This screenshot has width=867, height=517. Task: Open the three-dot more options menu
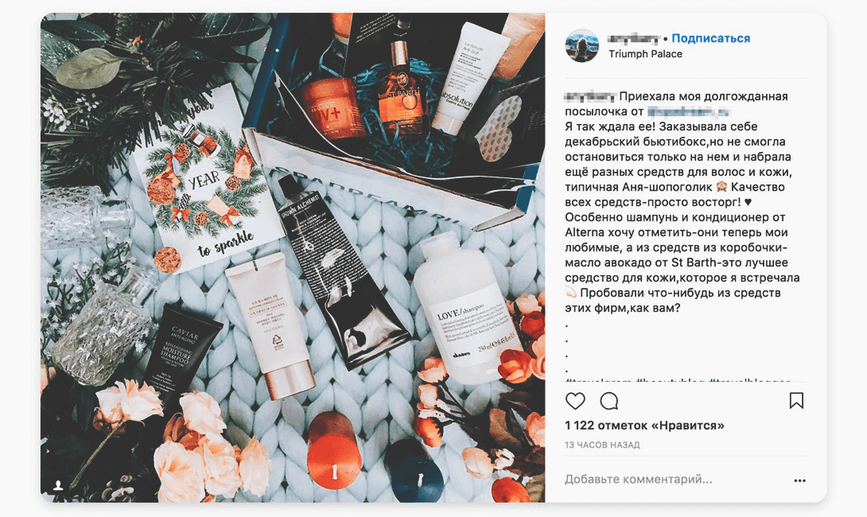pos(799,480)
